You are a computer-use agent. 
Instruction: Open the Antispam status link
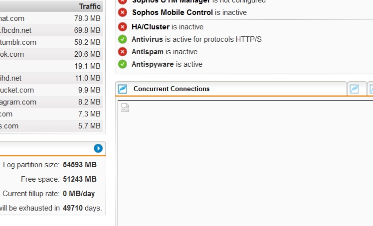[148, 51]
